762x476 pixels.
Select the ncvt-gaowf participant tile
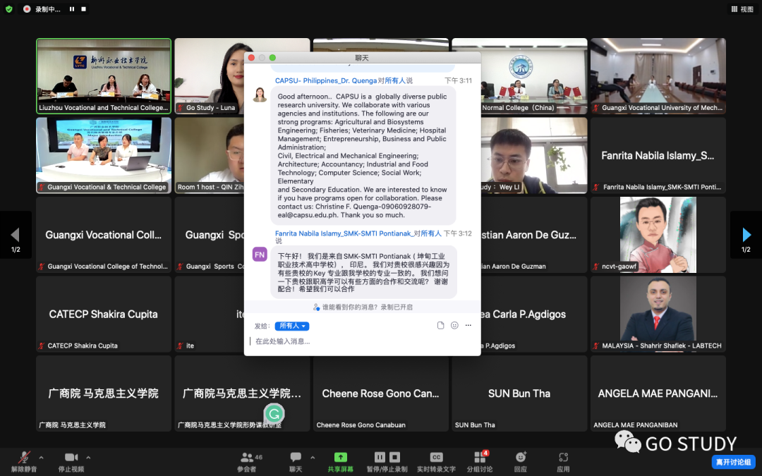[658, 235]
